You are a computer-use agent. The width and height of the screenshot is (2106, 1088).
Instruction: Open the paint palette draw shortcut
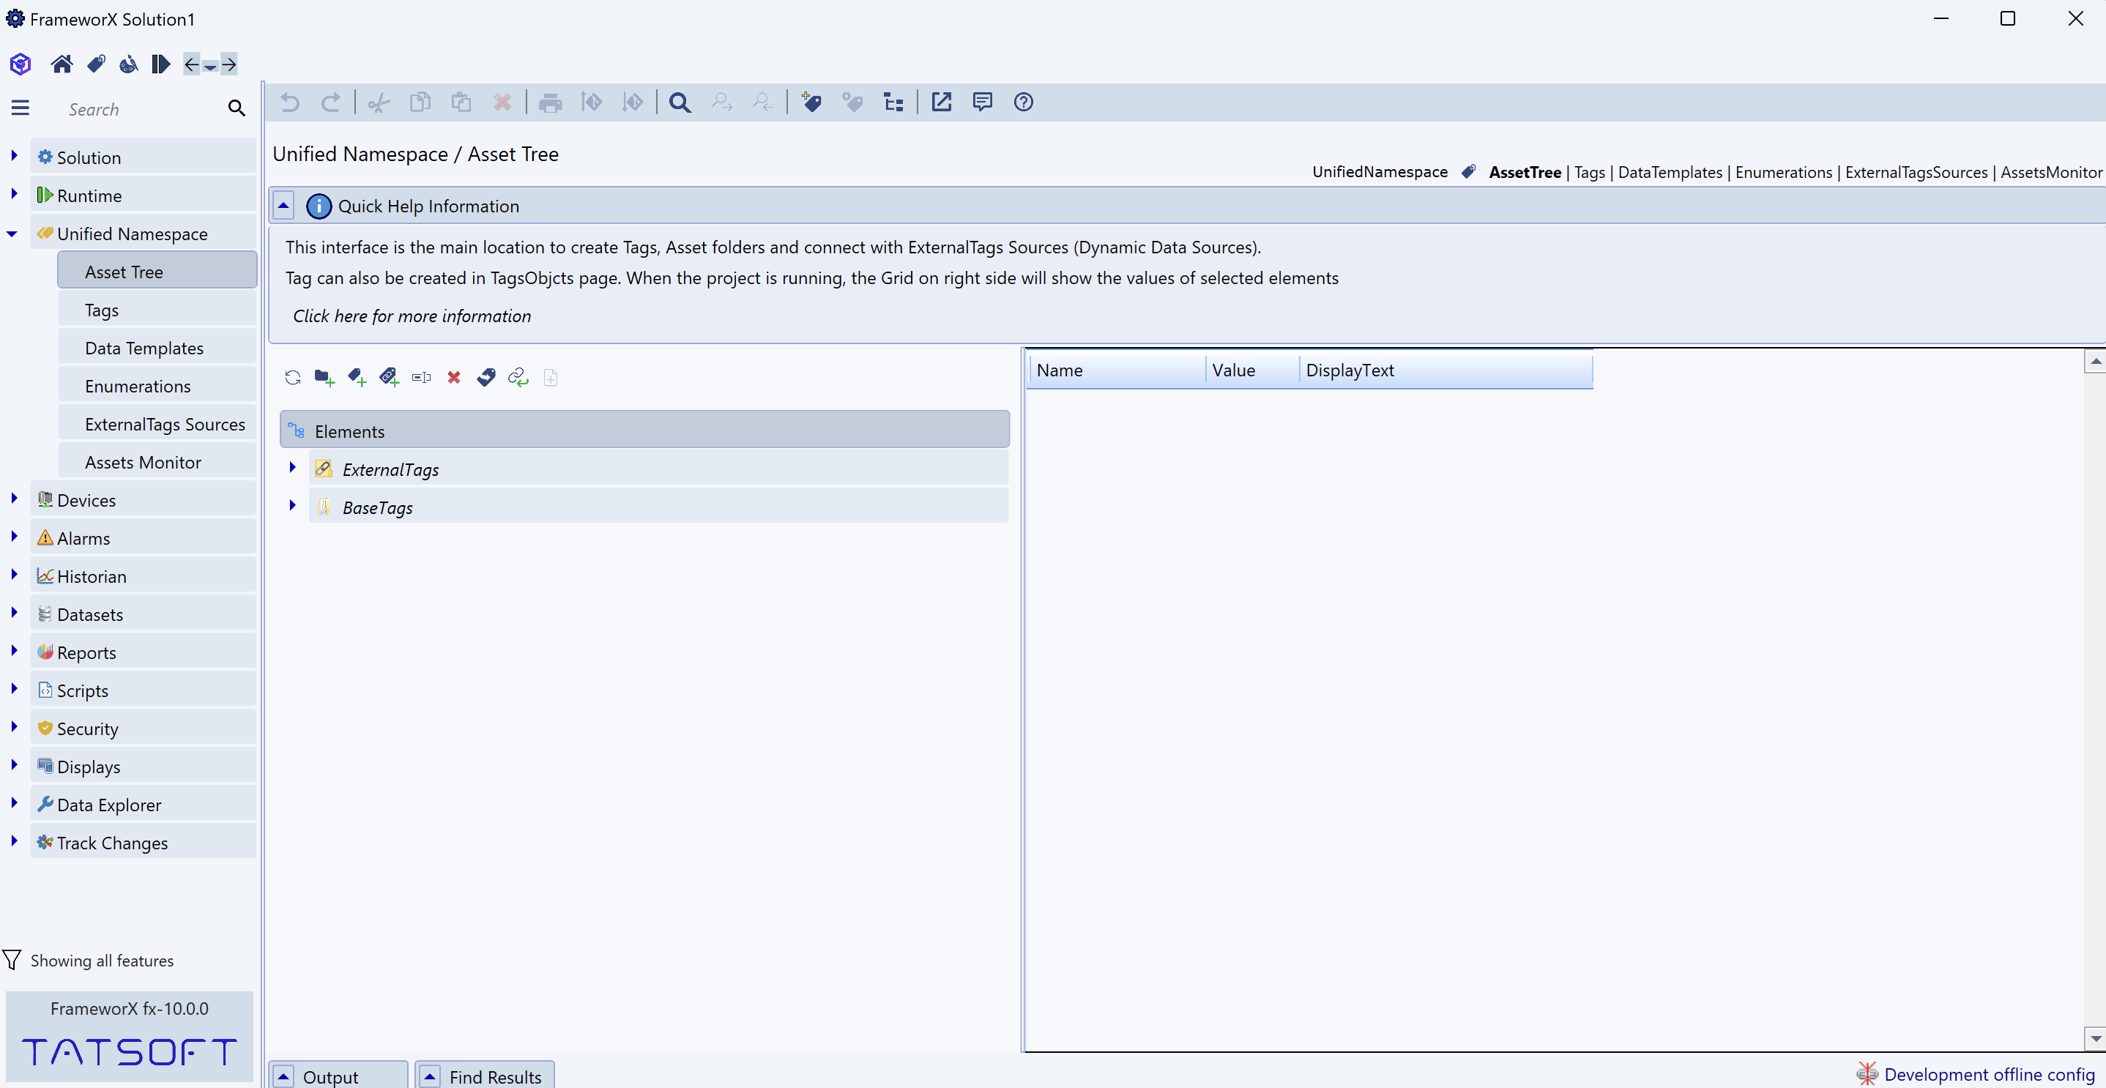coord(128,64)
